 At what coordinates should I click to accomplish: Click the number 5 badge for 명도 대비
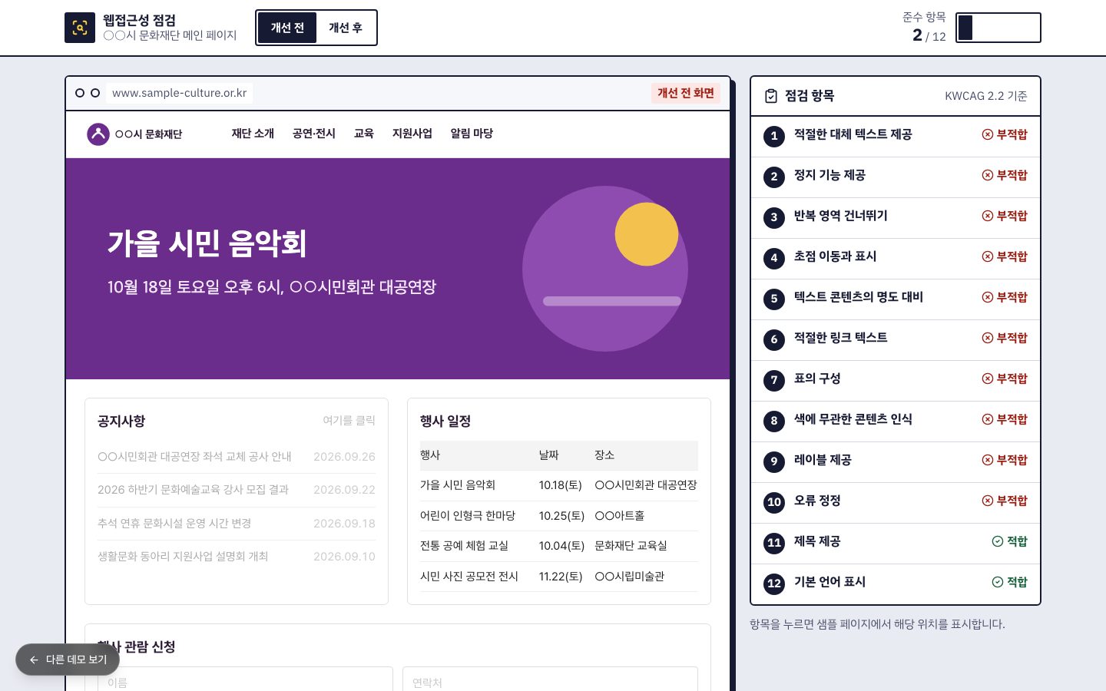click(x=774, y=299)
